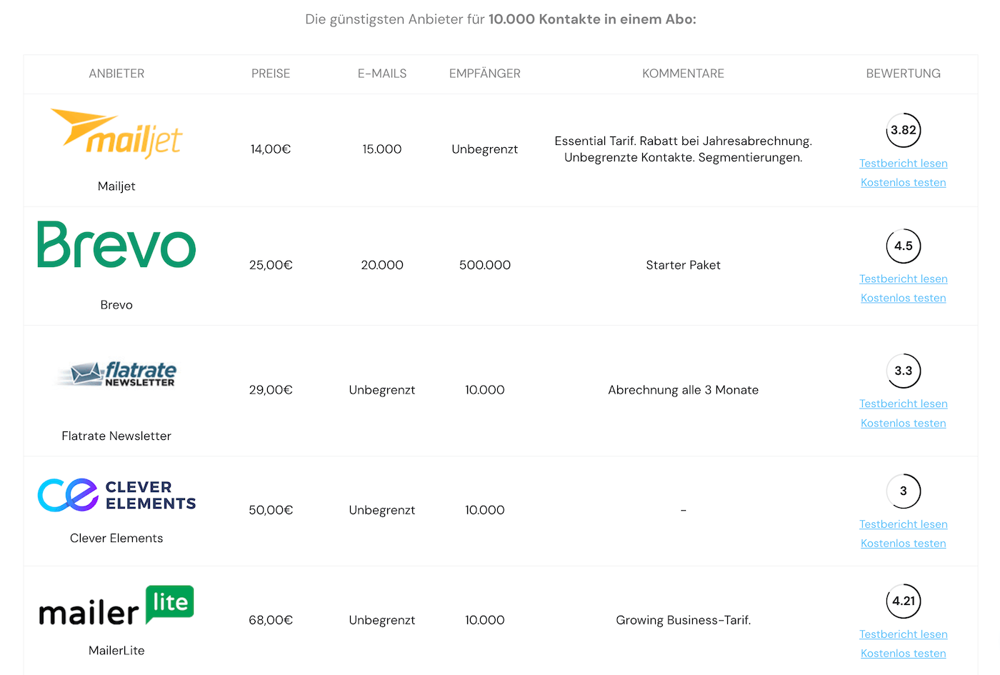Follow Kostenlos testen link for Mailjet

pos(904,183)
